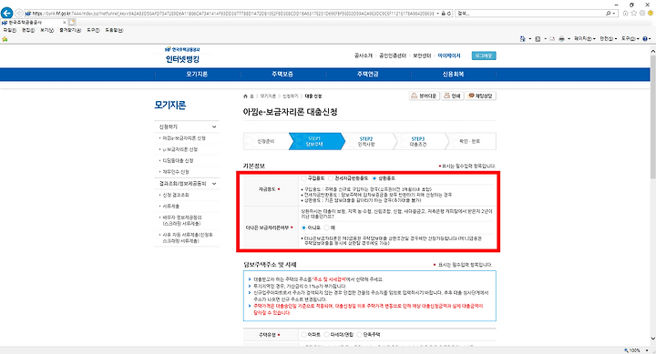Open the 편집 menu

click(x=28, y=30)
